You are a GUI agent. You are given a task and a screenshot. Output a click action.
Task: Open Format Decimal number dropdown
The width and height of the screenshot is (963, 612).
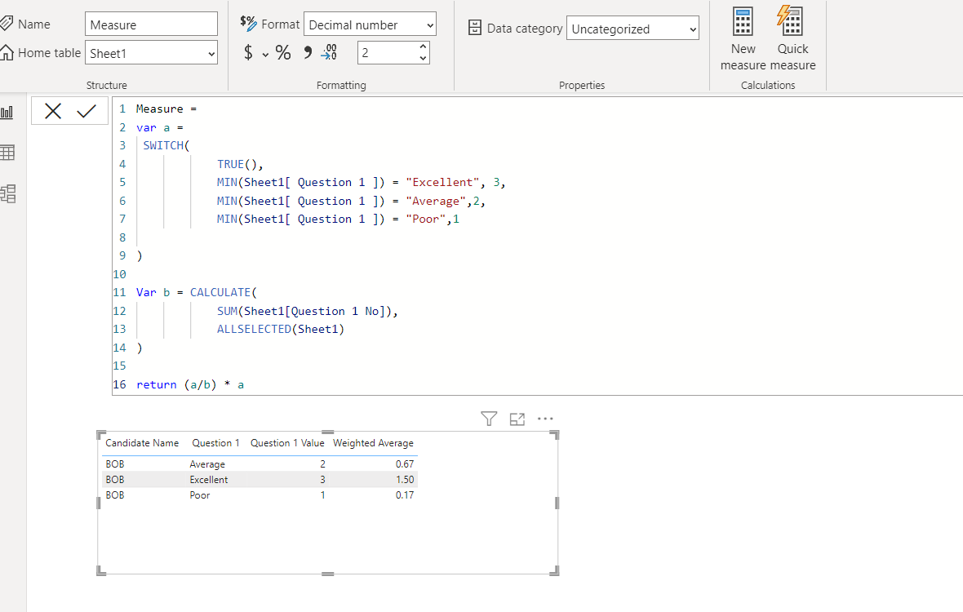click(370, 24)
